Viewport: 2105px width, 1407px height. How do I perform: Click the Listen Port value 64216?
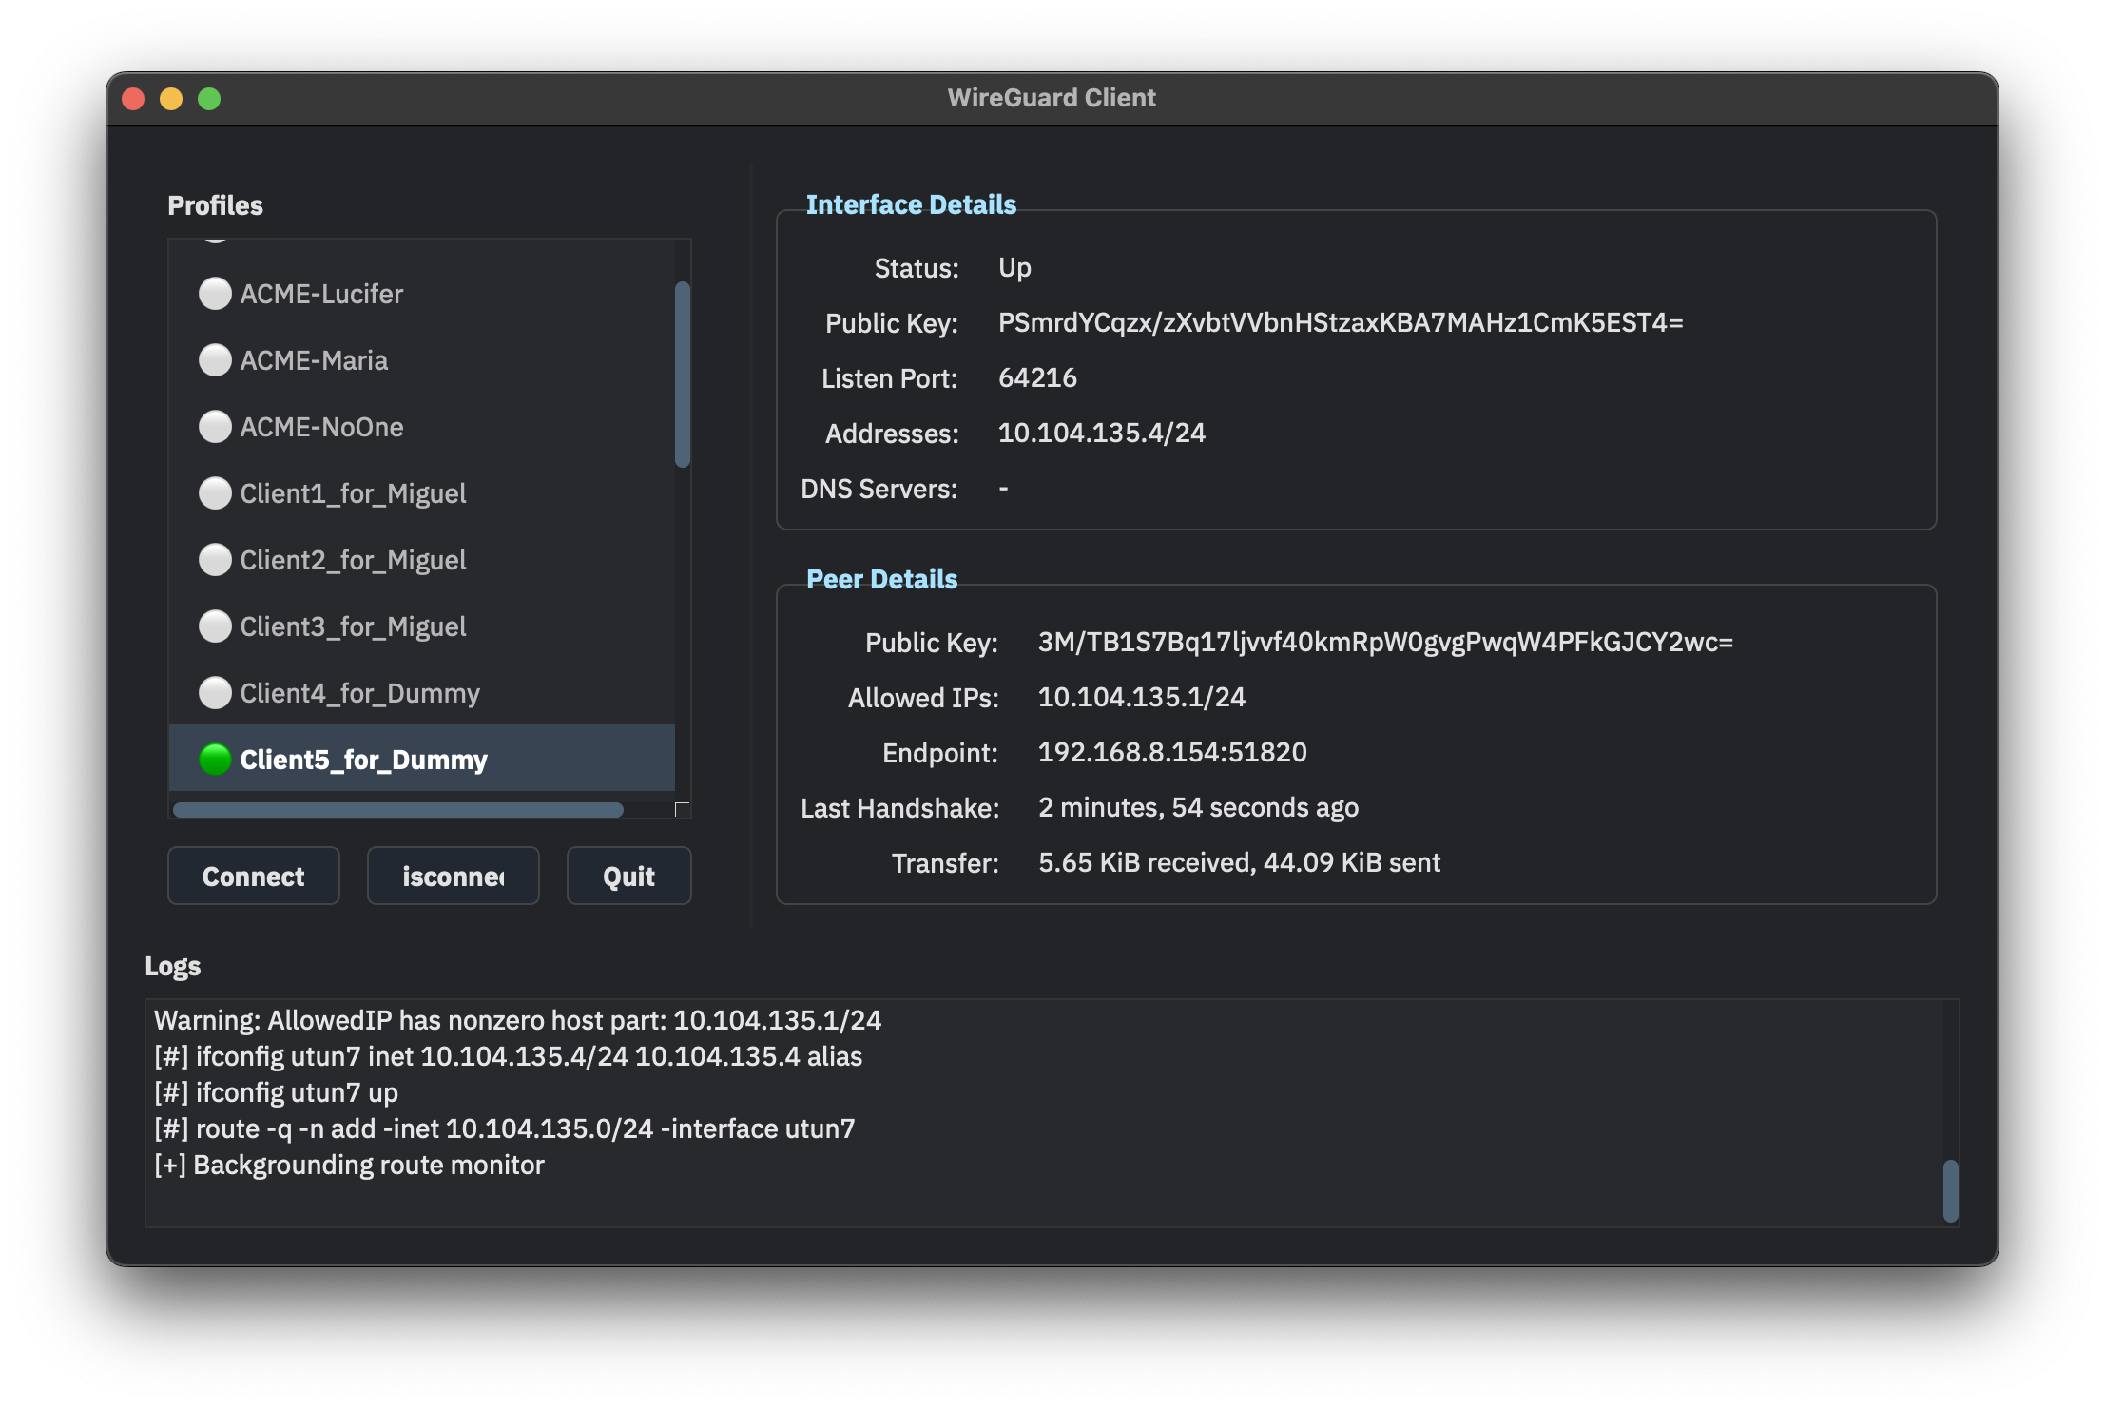(x=1037, y=378)
